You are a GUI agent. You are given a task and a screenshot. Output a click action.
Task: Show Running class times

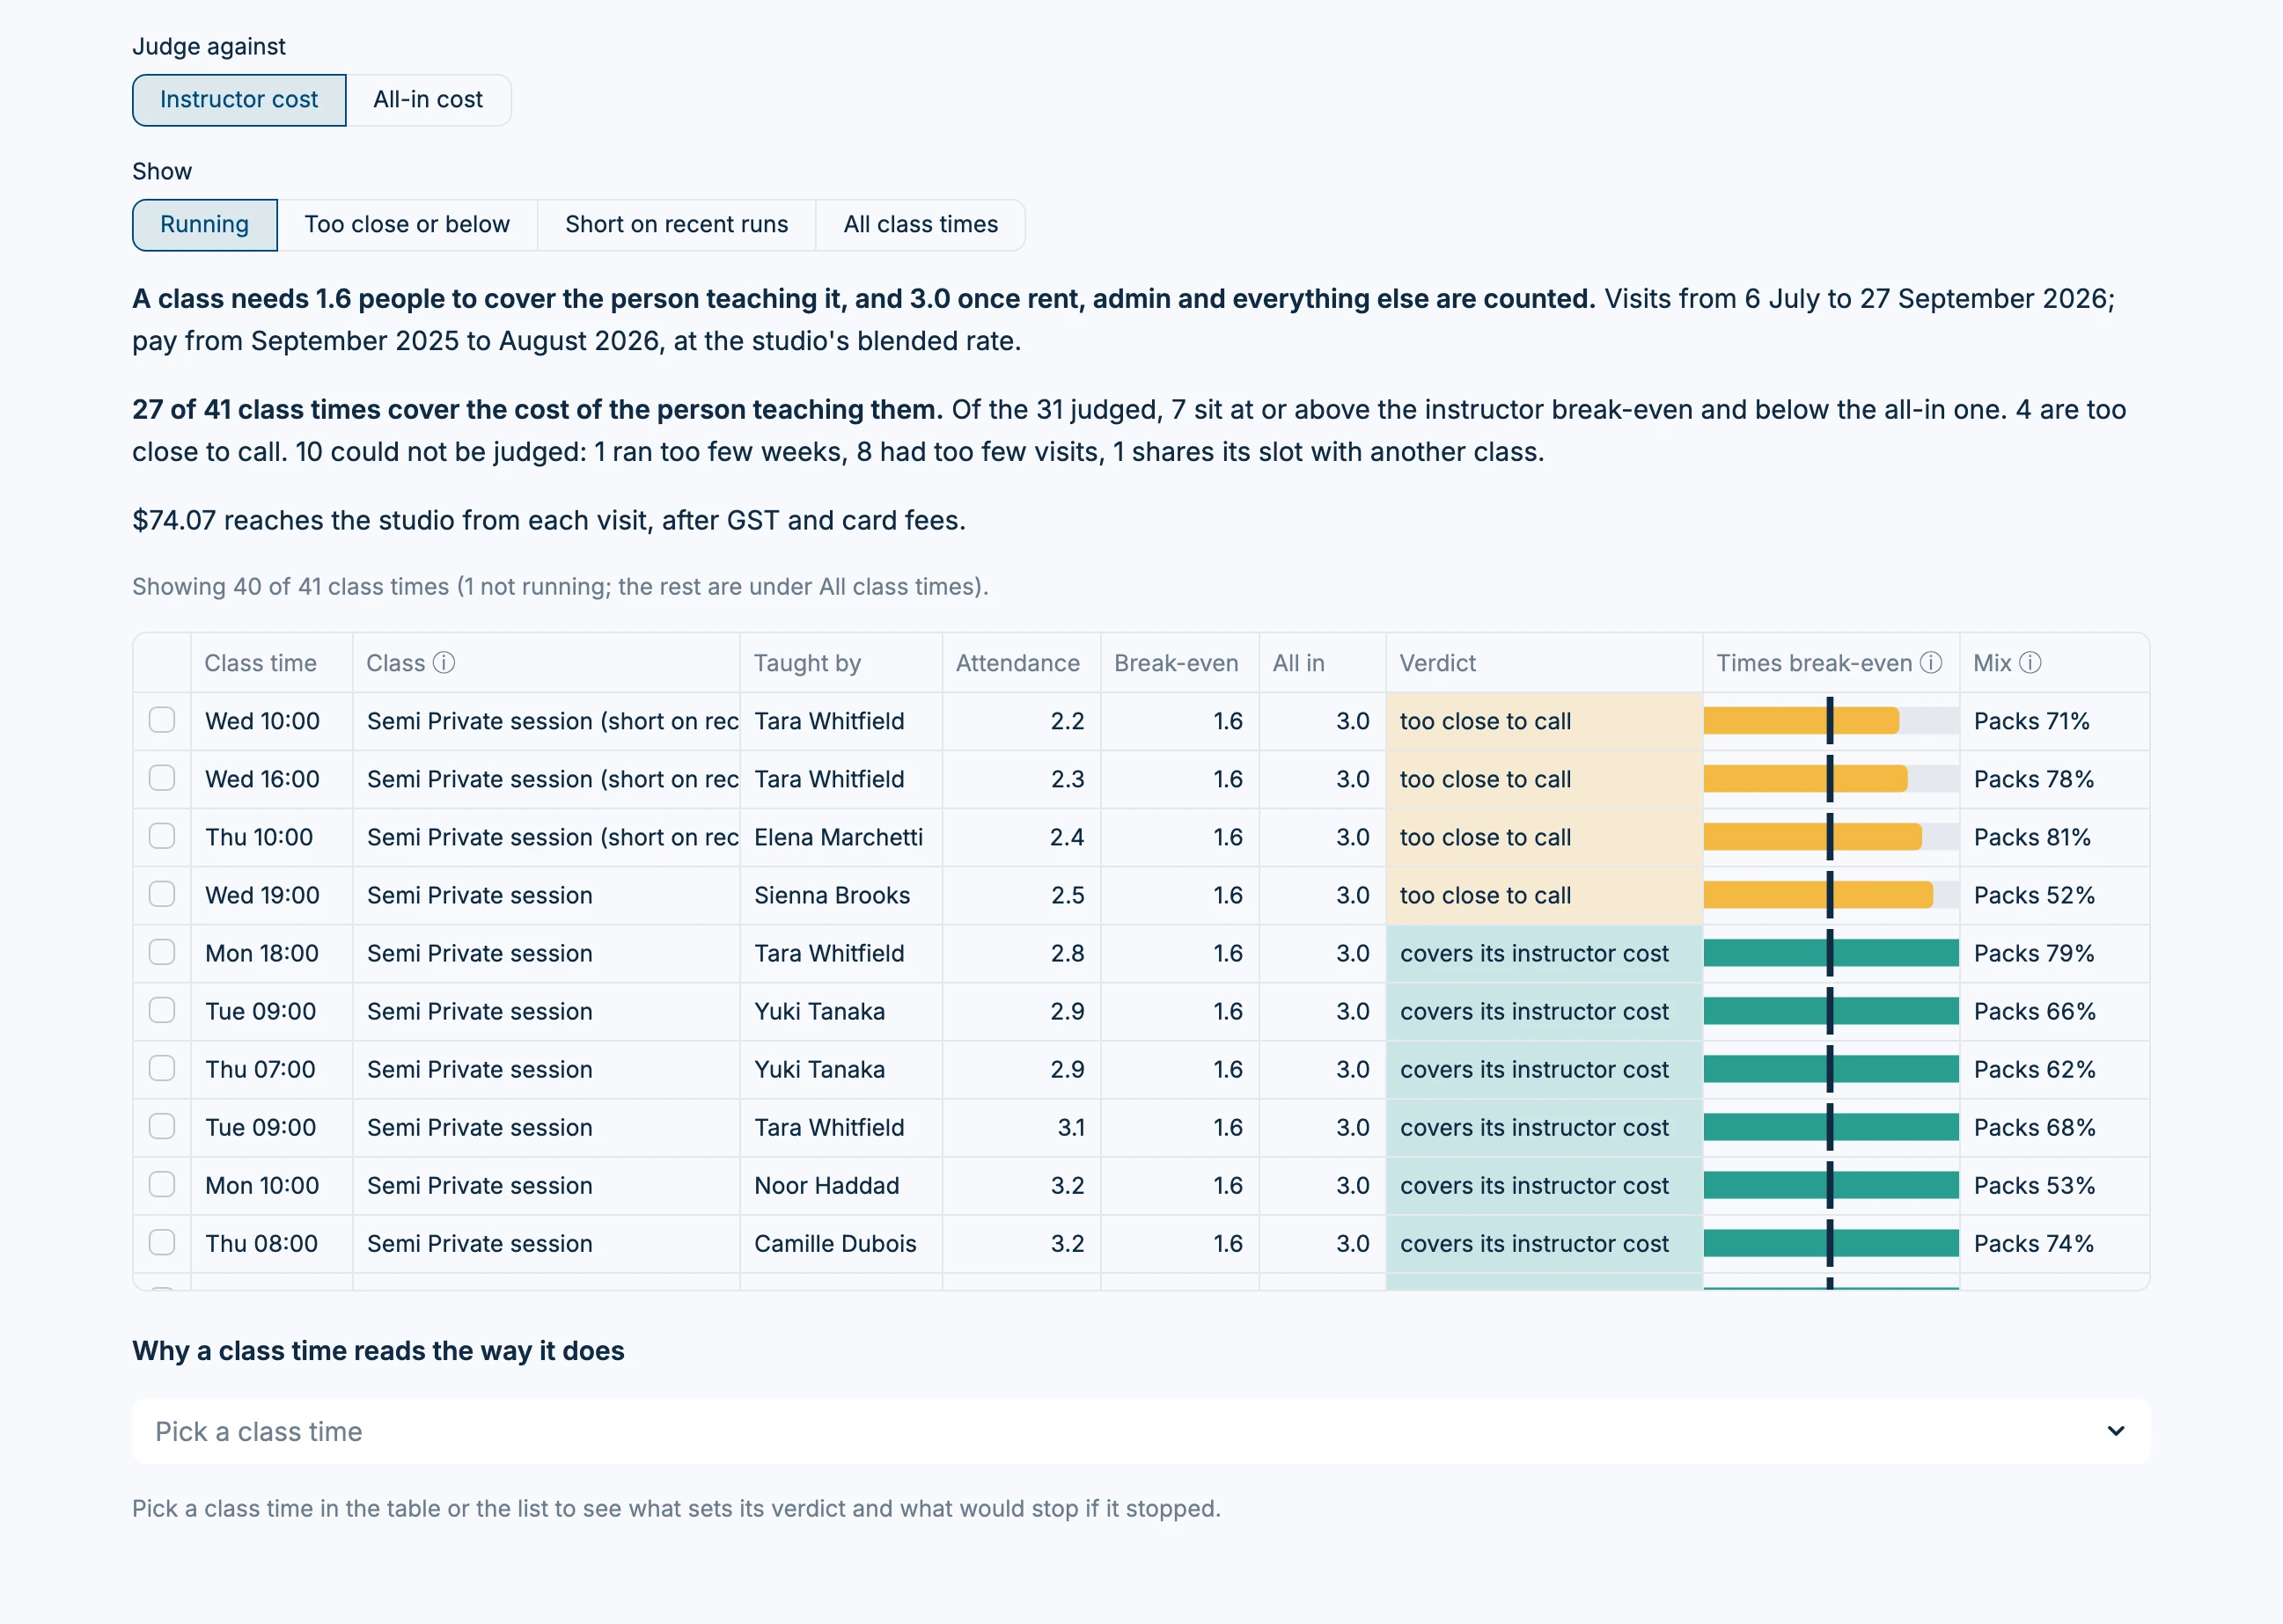click(204, 225)
